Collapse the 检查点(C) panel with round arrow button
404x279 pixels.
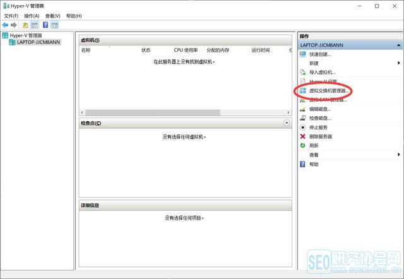[287, 123]
